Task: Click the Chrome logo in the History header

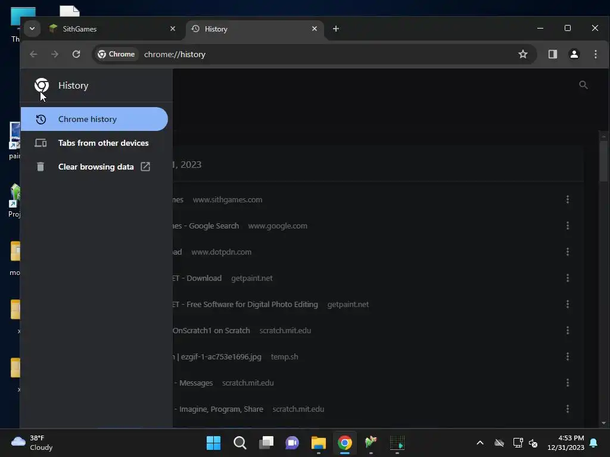Action: pyautogui.click(x=42, y=85)
